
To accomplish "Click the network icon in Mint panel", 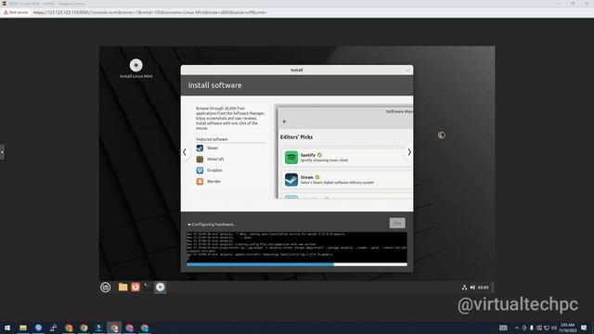I will (464, 288).
